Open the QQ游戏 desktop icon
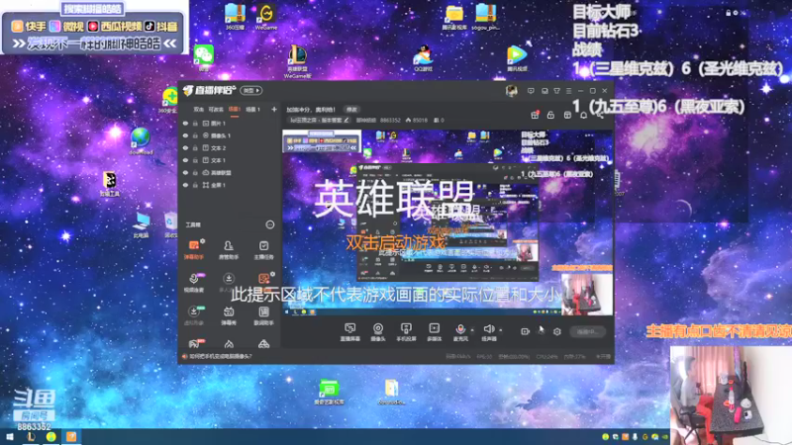Viewport: 792px width, 445px height. [424, 57]
